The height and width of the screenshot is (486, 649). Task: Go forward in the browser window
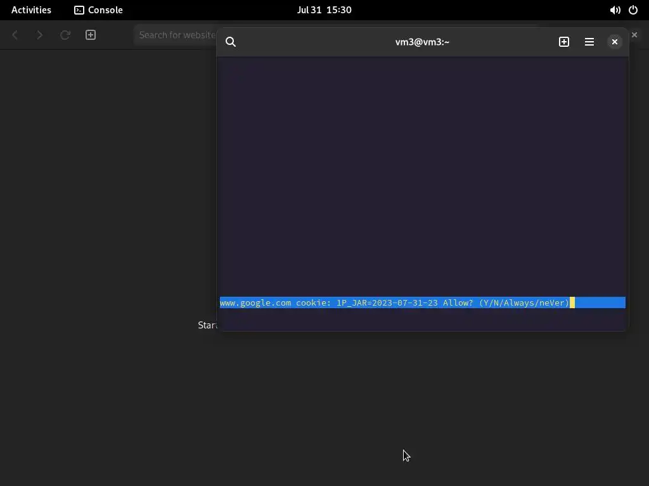pos(40,35)
